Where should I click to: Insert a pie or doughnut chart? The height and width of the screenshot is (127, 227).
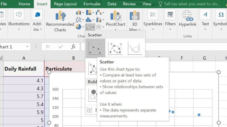click(x=79, y=27)
